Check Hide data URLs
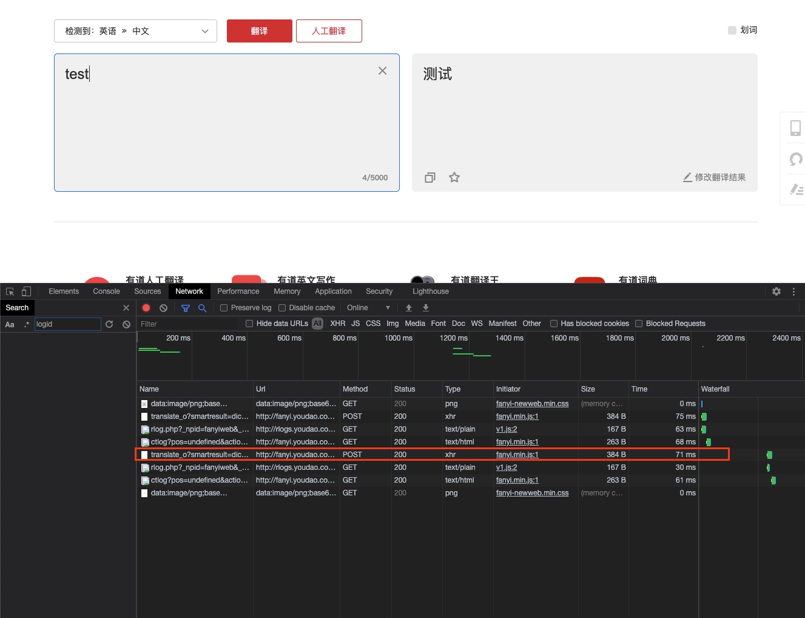805x618 pixels. tap(249, 324)
